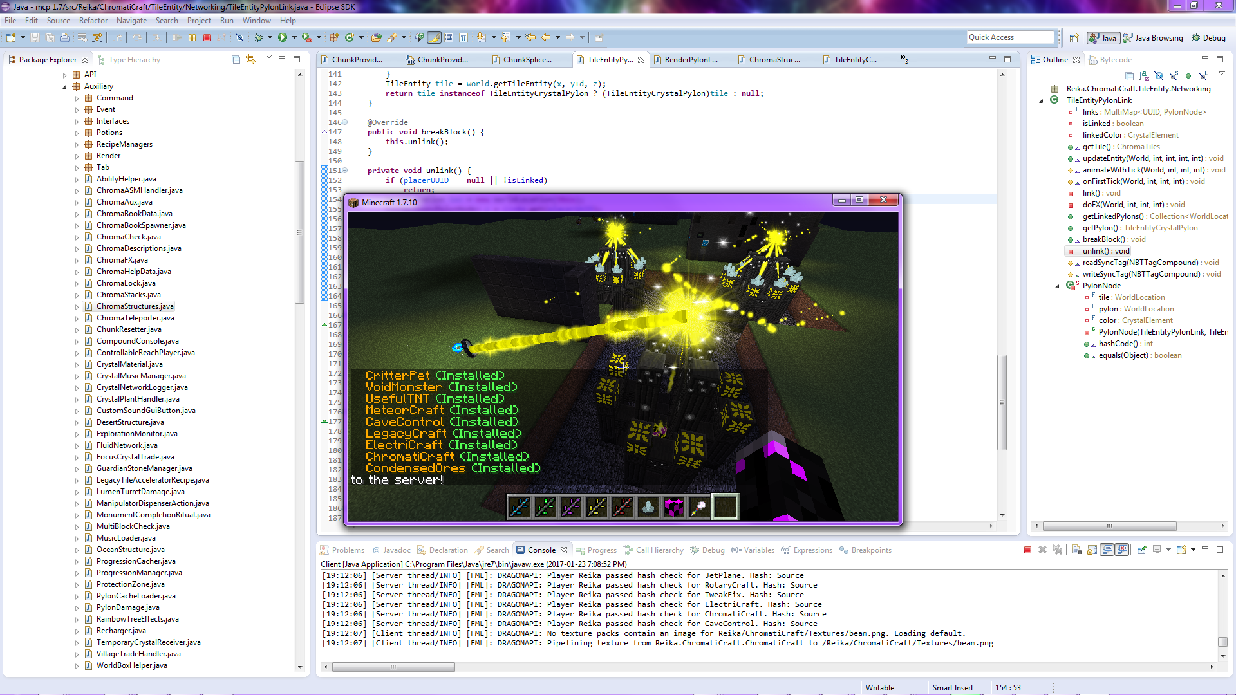Open Bytecode view tab
1236x695 pixels.
coord(1110,60)
